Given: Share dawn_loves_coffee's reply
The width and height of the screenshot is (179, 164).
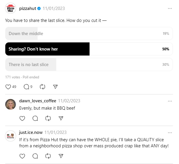Looking at the screenshot, I should tap(61, 118).
